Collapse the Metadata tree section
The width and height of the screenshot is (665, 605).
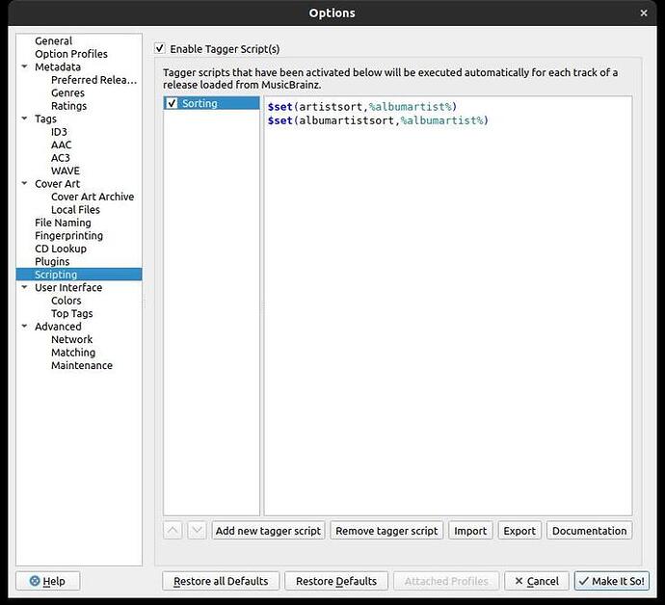click(25, 66)
